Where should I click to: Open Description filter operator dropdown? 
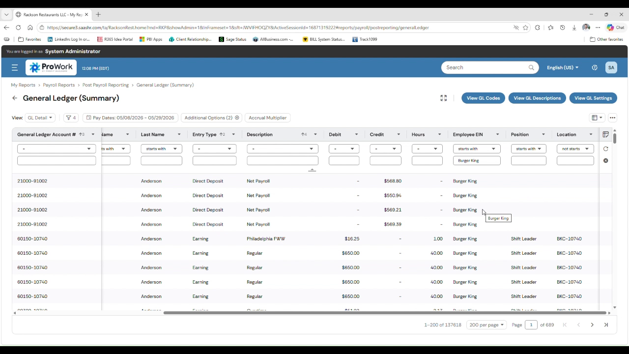click(x=283, y=148)
